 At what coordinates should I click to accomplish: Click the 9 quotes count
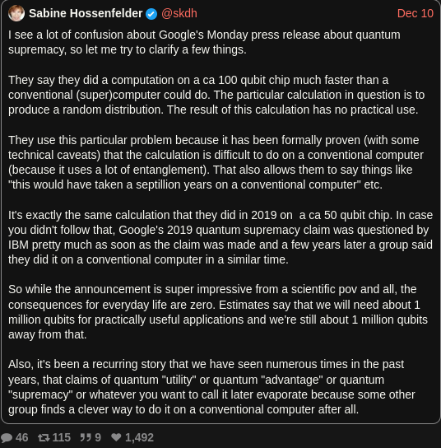pyautogui.click(x=98, y=437)
